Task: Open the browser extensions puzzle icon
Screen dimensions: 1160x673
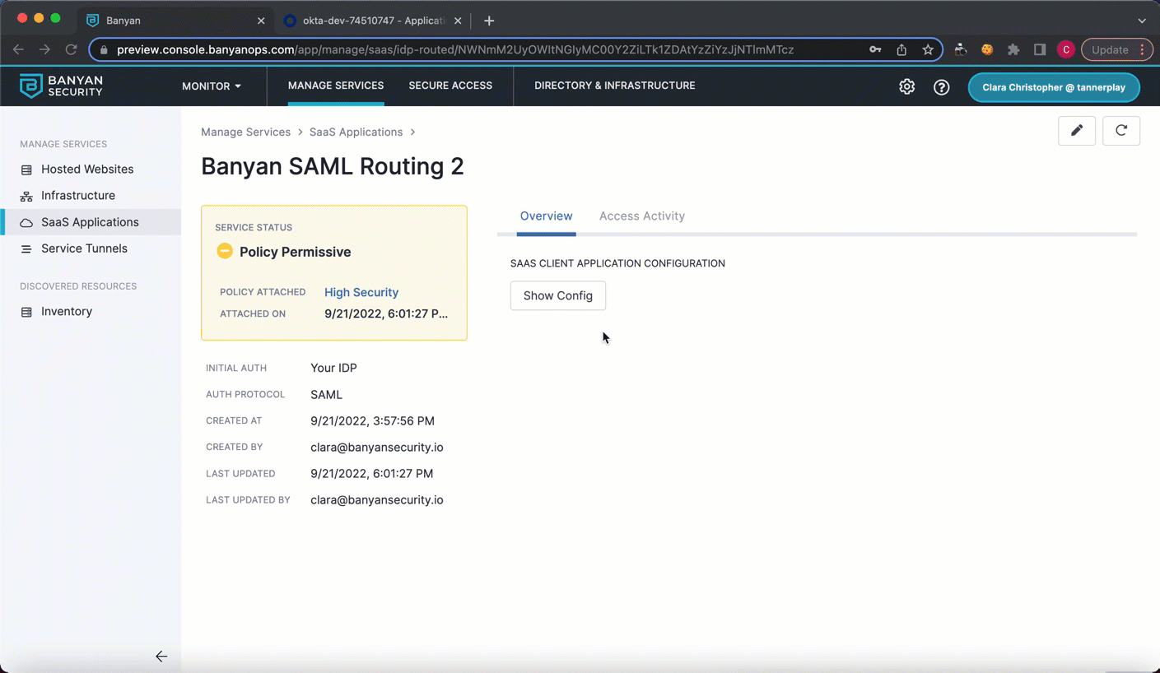Action: [1013, 49]
